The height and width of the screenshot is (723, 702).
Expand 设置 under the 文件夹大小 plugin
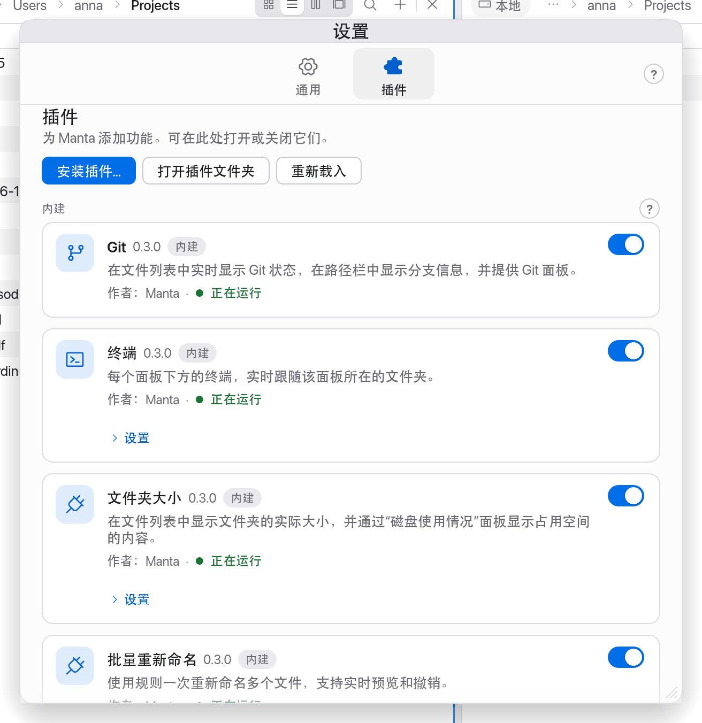[x=131, y=599]
